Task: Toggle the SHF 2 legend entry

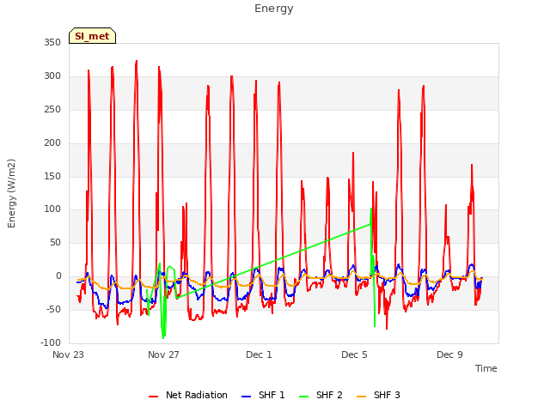Action: [321, 395]
